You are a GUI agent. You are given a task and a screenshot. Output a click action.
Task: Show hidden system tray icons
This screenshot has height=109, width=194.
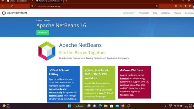pyautogui.click(x=162, y=106)
